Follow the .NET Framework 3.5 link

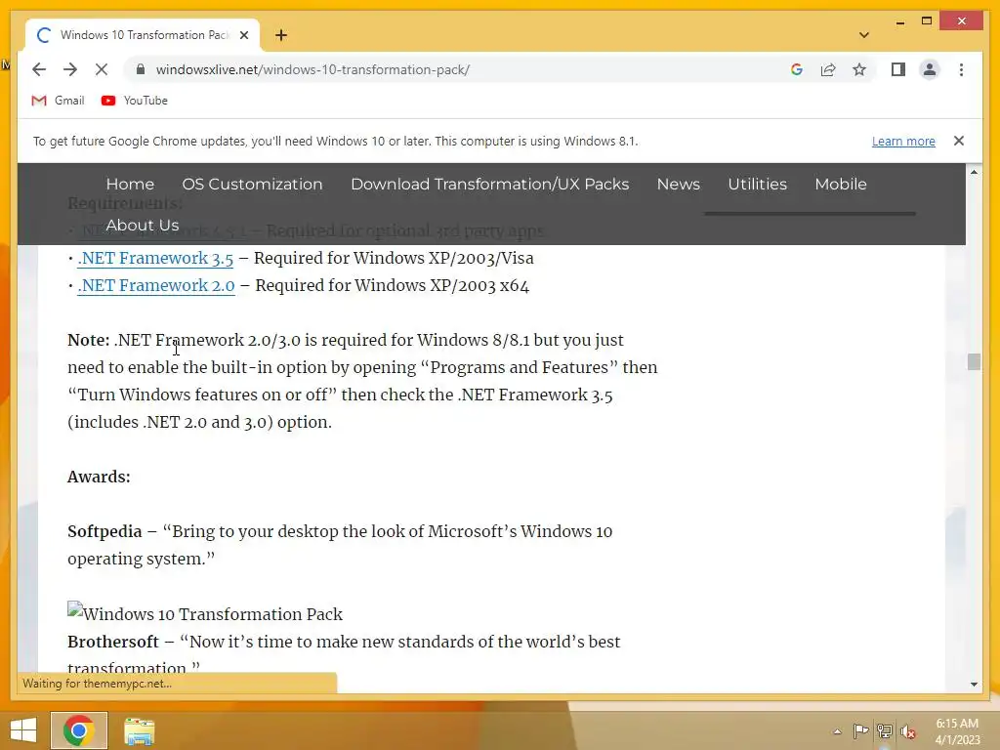(155, 258)
